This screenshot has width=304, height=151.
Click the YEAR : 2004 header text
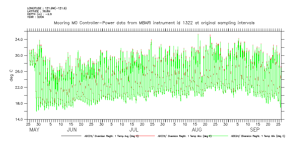tap(36, 17)
